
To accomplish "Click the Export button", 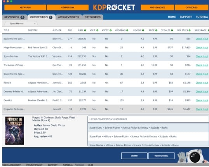I will pyautogui.click(x=134, y=156).
